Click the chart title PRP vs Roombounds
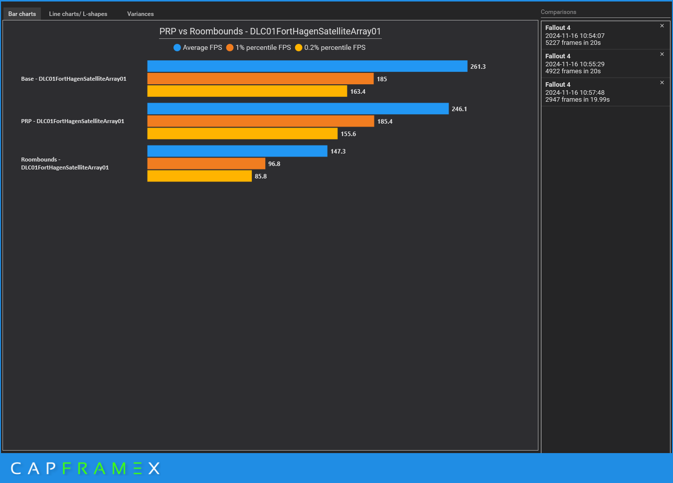Viewport: 673px width, 483px height. (x=270, y=31)
